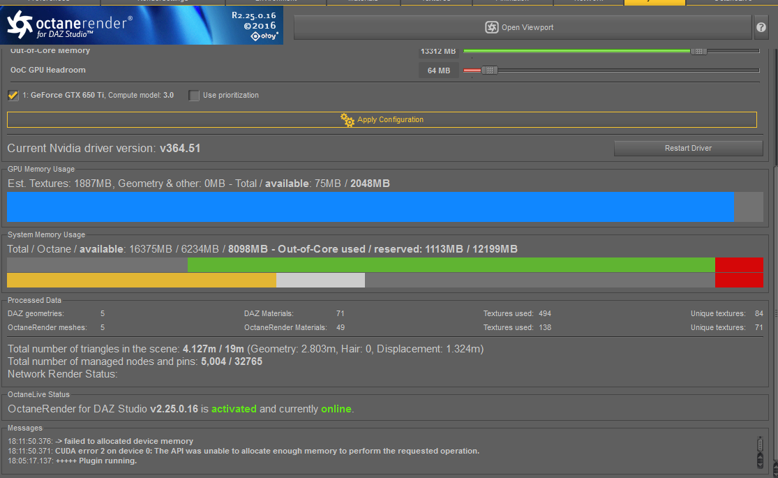Click the green 'online' status word
This screenshot has width=778, height=478.
[336, 409]
